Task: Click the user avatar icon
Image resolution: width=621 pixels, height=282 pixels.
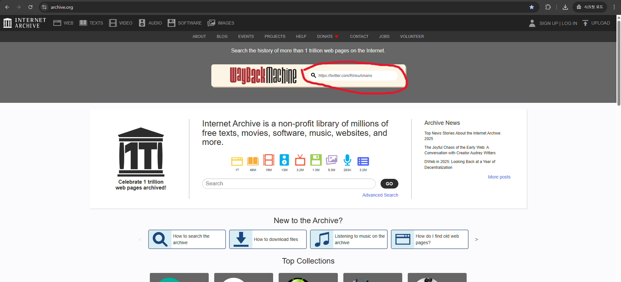Action: (532, 23)
